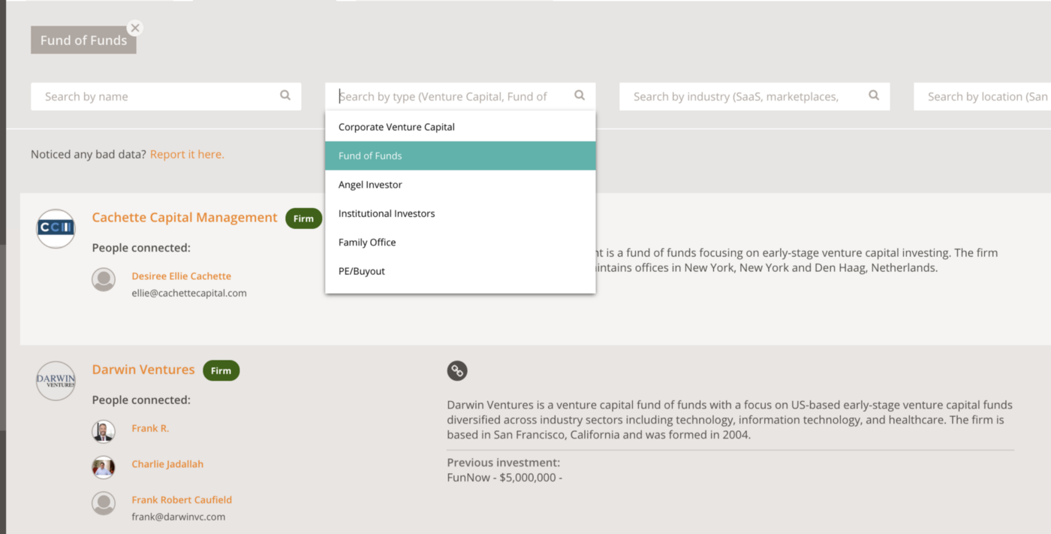
Task: Click Charlie Jadallah's profile photo
Action: click(x=104, y=466)
